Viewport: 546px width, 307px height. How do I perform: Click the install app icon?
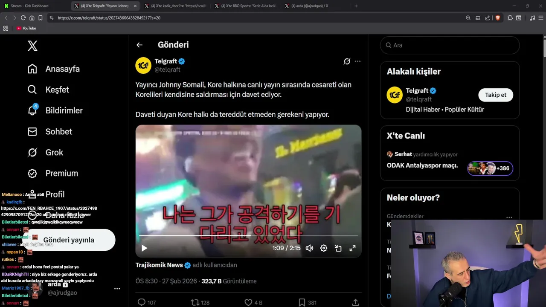coord(478,18)
